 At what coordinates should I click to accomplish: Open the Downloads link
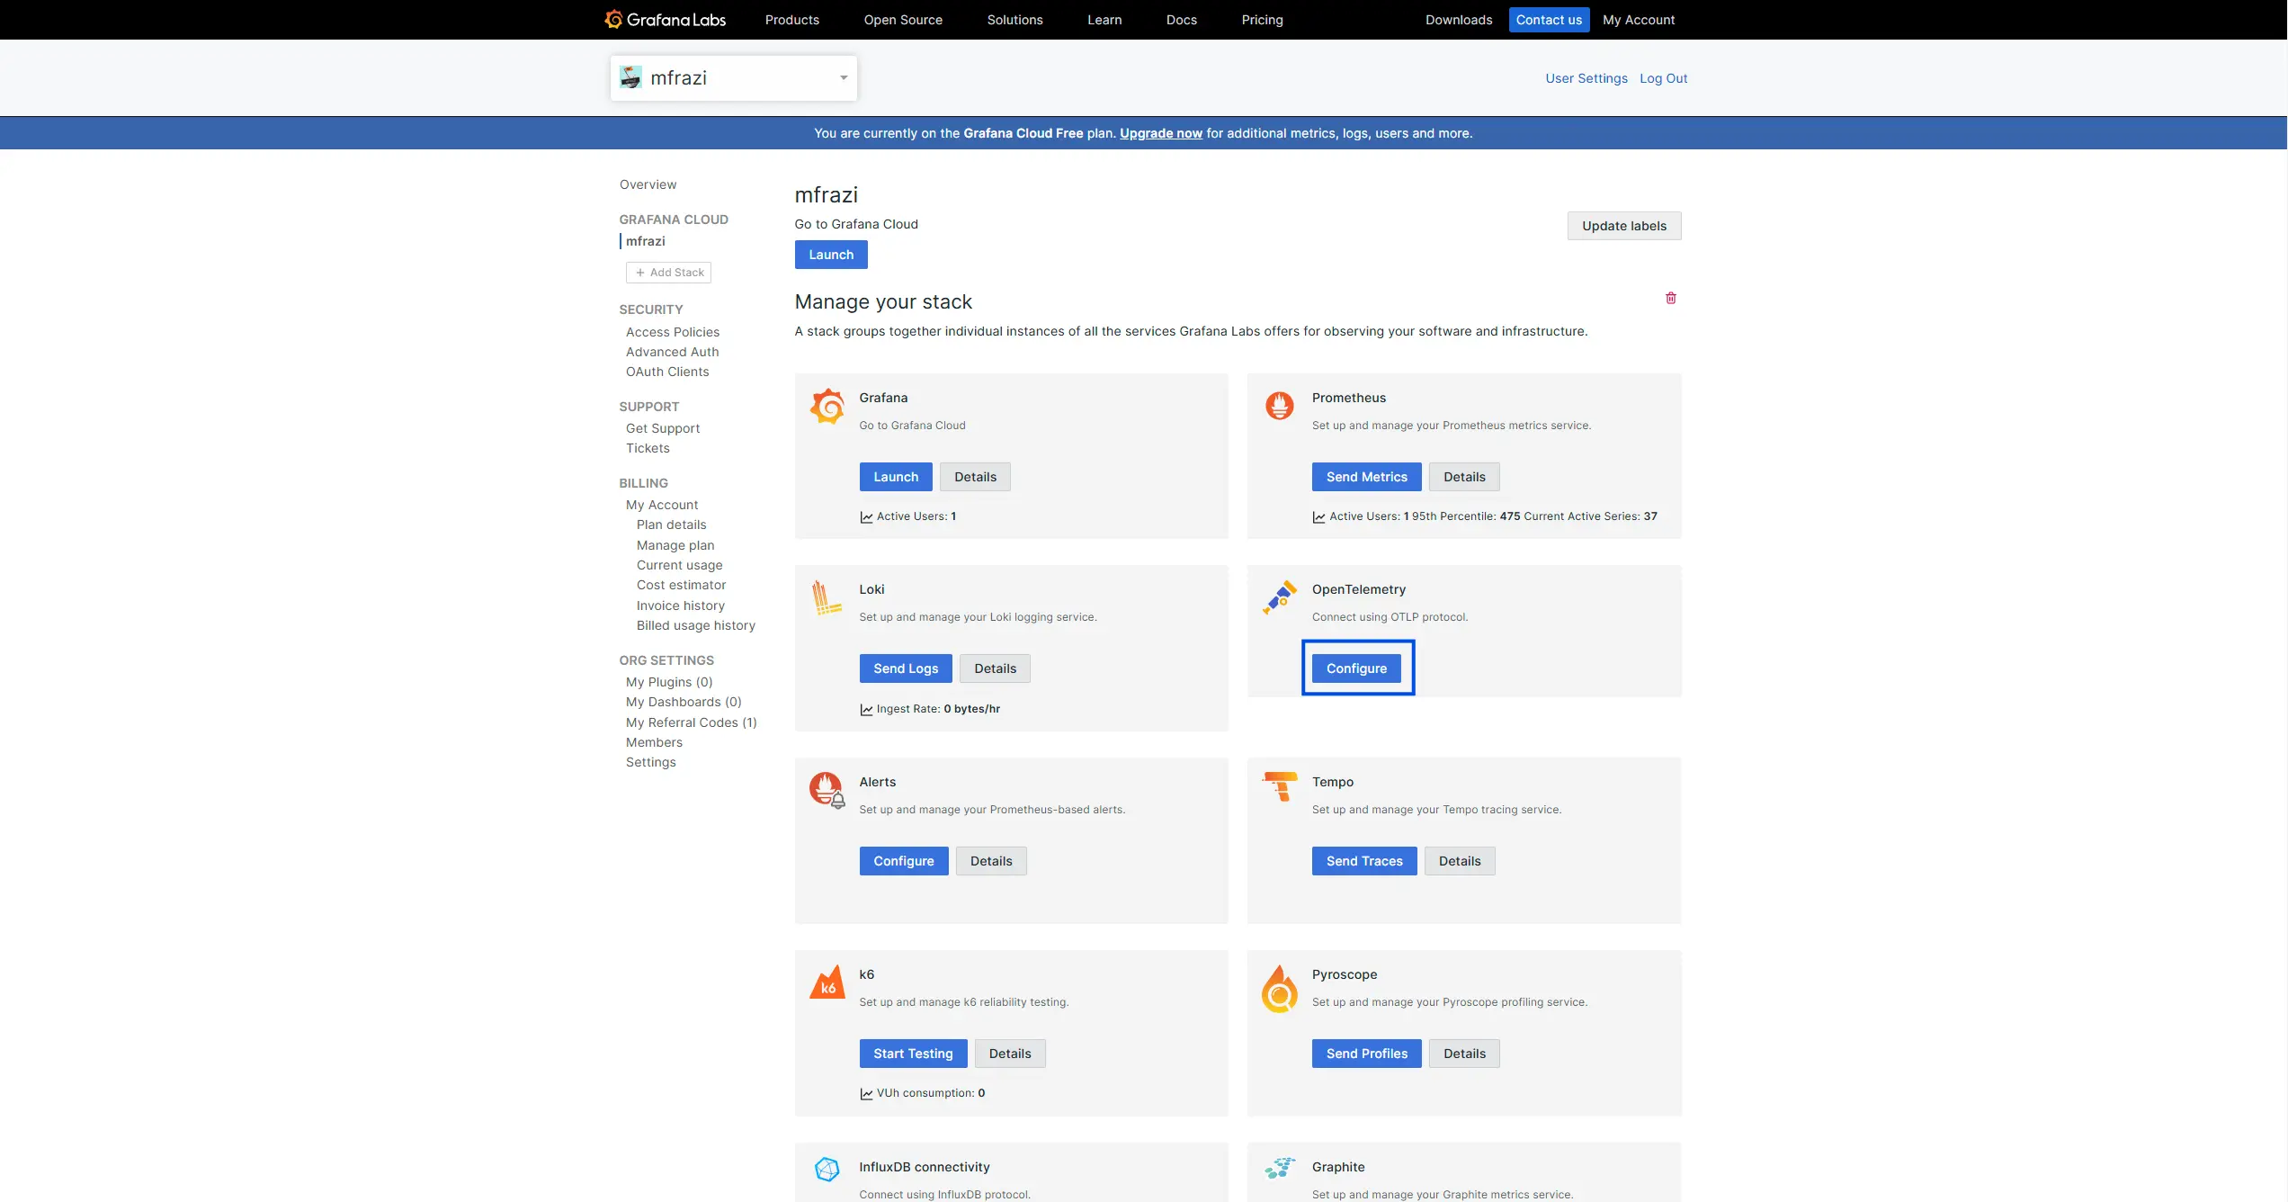coord(1458,20)
